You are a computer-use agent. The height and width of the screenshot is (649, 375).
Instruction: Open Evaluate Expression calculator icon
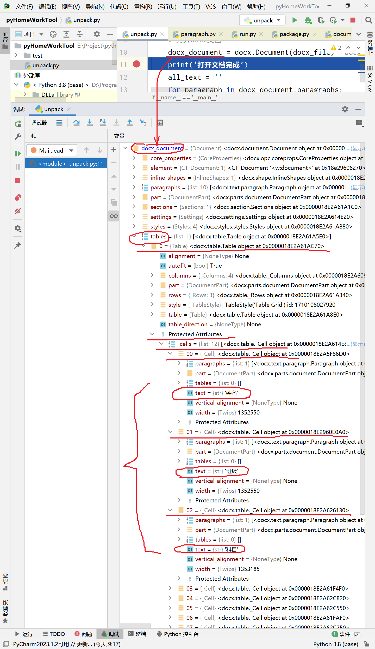coord(160,122)
